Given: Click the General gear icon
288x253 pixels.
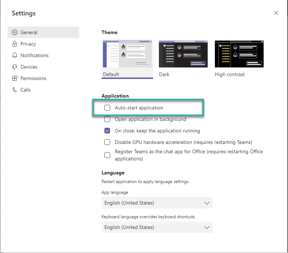Looking at the screenshot, I should point(15,32).
